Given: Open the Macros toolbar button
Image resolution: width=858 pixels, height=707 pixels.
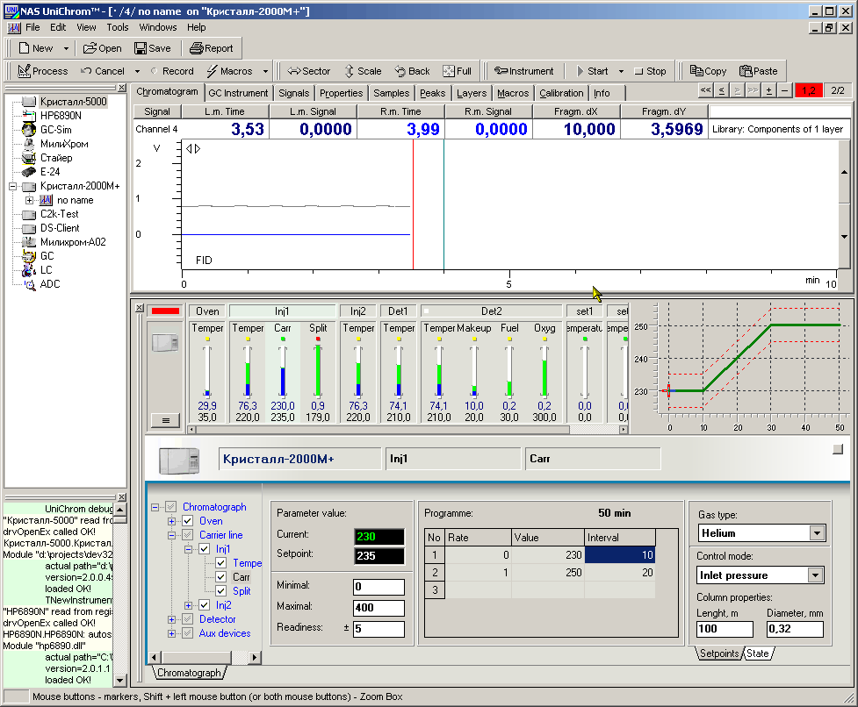Looking at the screenshot, I should pyautogui.click(x=230, y=71).
